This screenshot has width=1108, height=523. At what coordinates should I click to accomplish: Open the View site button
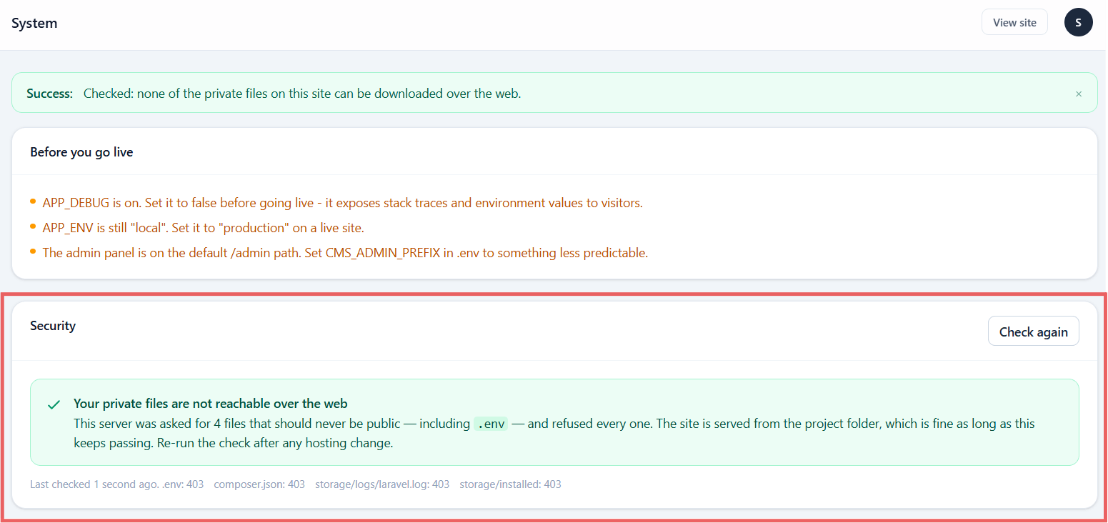[x=1014, y=22]
